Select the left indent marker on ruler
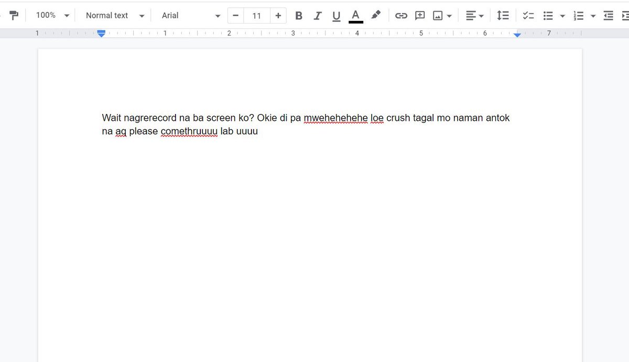 101,34
